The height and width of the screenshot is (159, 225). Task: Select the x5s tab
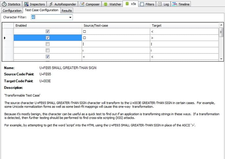[130, 4]
